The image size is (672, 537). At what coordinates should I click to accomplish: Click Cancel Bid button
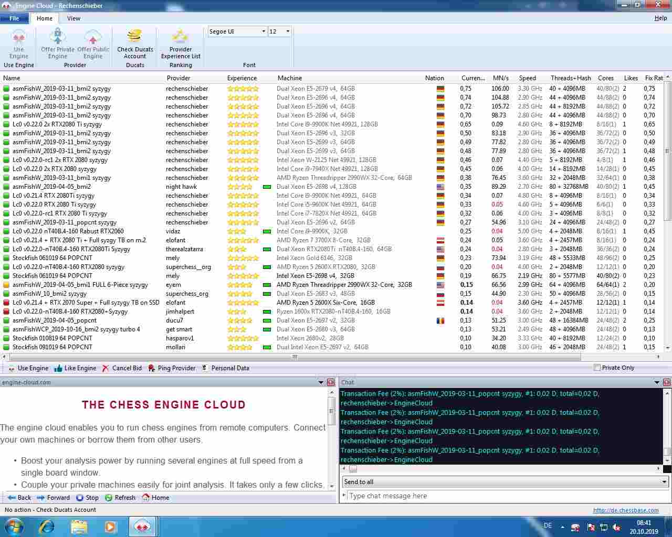122,368
